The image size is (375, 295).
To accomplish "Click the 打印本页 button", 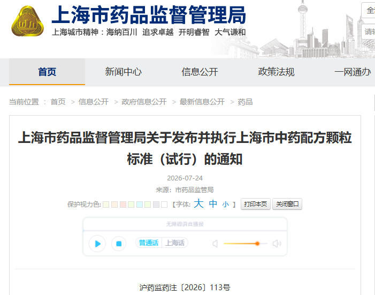I will pyautogui.click(x=255, y=204).
